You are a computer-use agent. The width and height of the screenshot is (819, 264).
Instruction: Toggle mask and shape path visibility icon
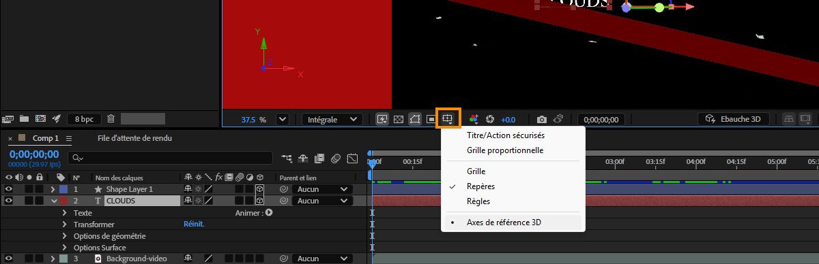click(x=415, y=119)
